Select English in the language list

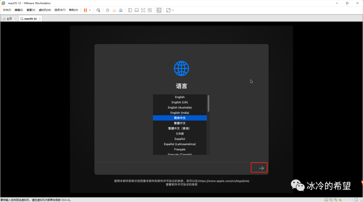point(179,97)
